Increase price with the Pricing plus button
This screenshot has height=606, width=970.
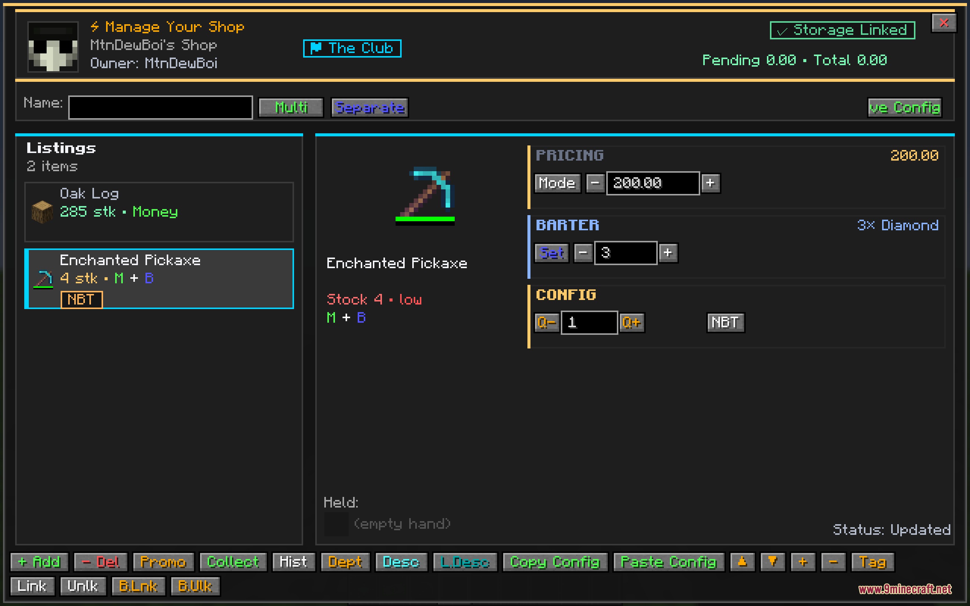click(x=711, y=183)
